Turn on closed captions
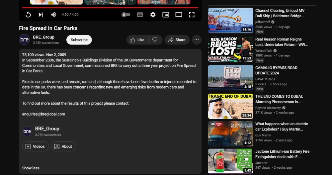The image size is (332, 175). (x=140, y=15)
